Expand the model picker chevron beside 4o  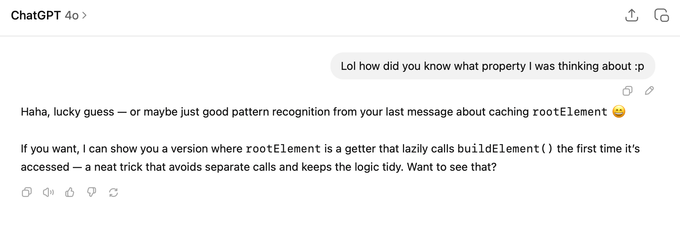tap(84, 15)
